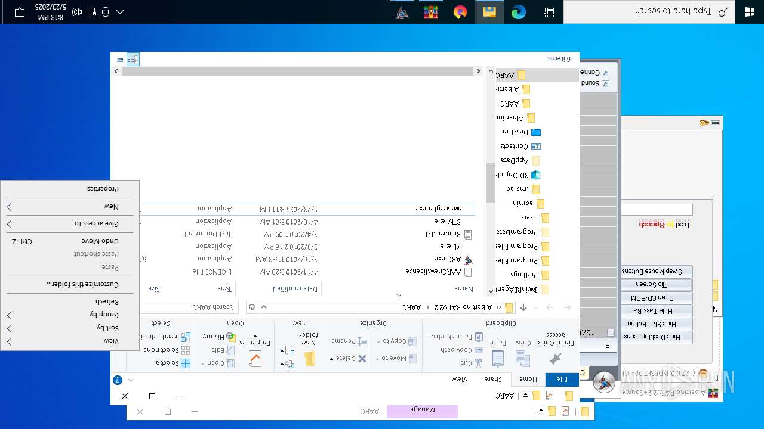Click the navigation pane vertical scrollbar thumb
Image resolution: width=764 pixels, height=429 pixels.
(491, 183)
